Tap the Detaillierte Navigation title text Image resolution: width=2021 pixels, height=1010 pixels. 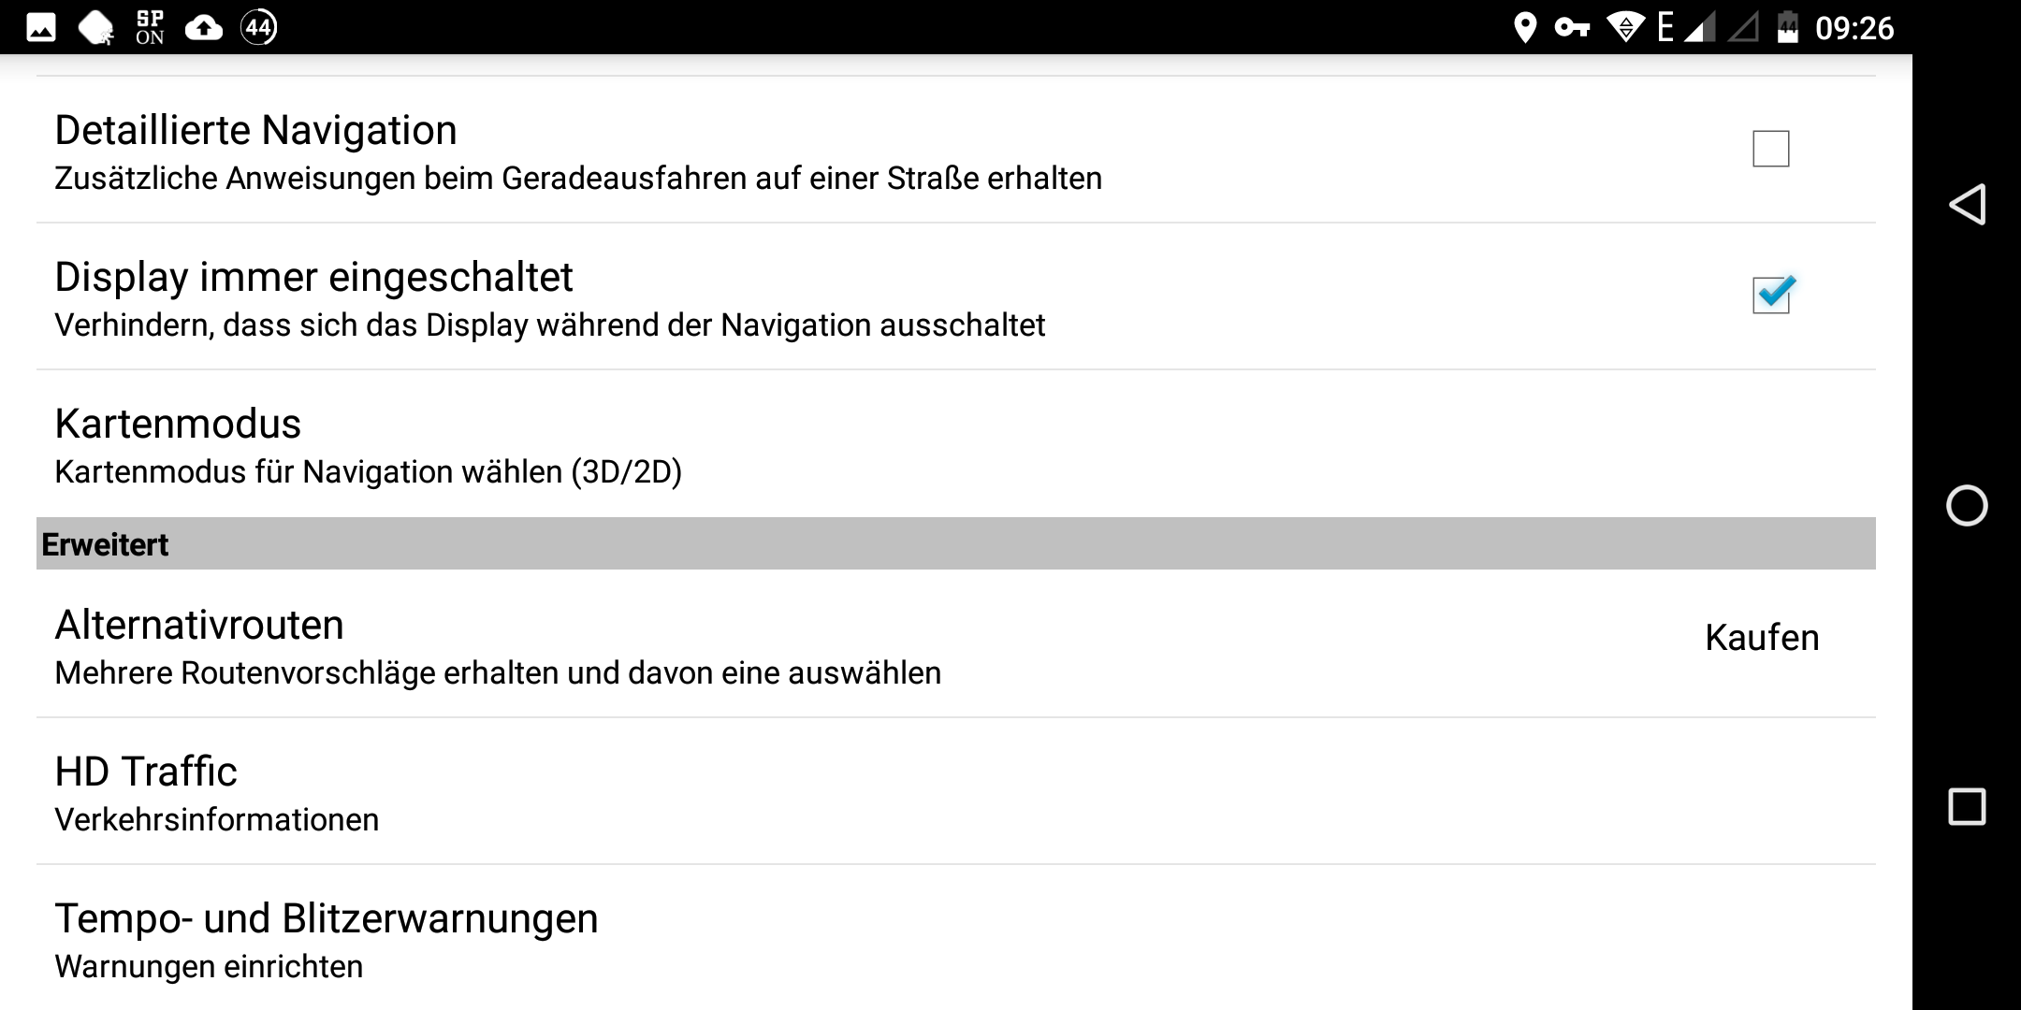[x=255, y=130]
